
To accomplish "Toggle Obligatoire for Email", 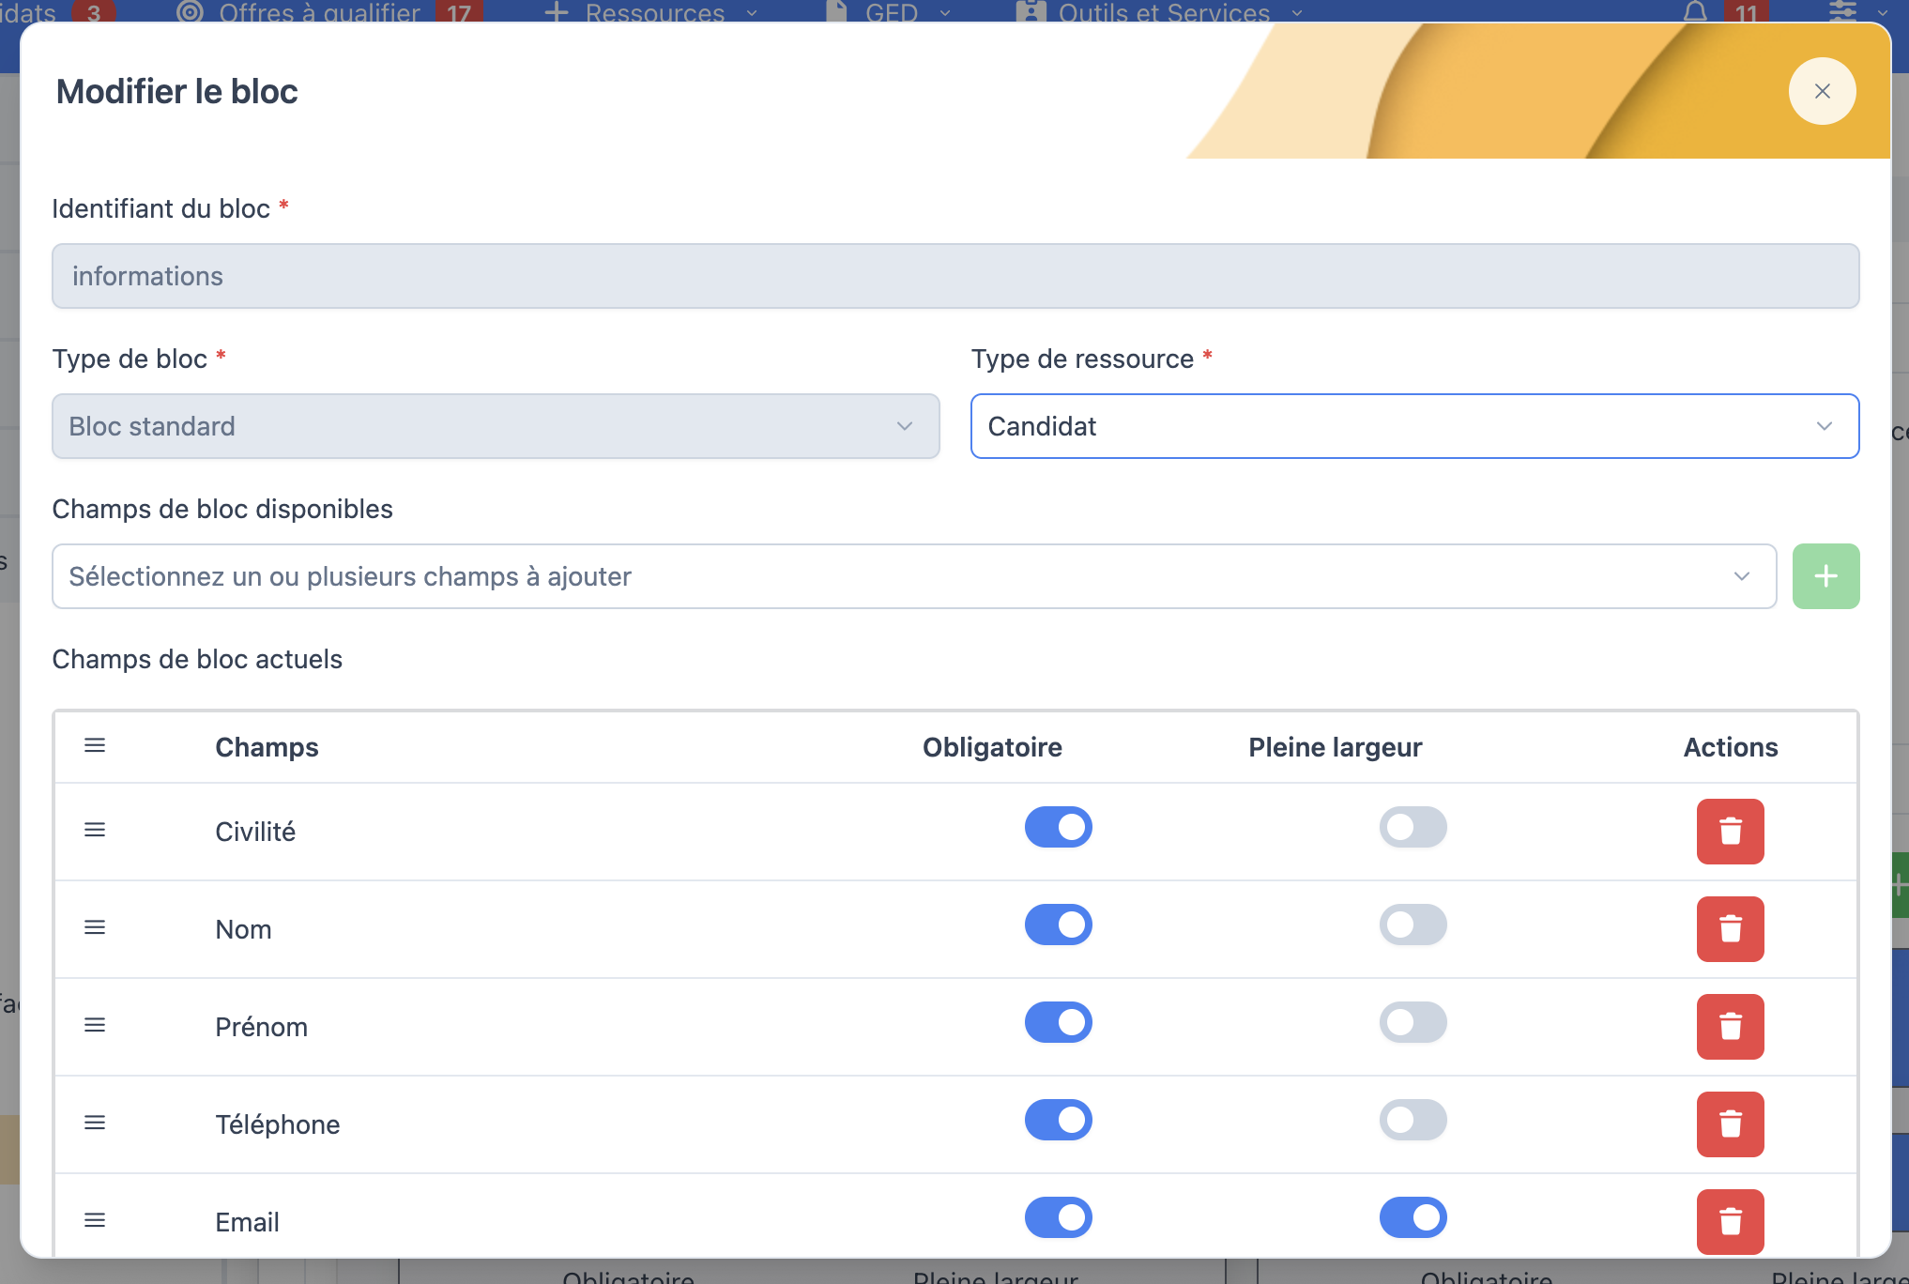I will point(1058,1217).
